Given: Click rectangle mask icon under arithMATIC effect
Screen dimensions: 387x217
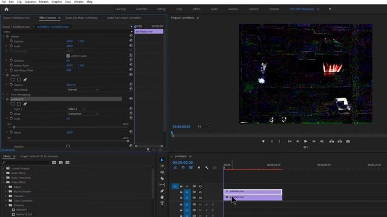Looking at the screenshot, I should click(x=19, y=104).
